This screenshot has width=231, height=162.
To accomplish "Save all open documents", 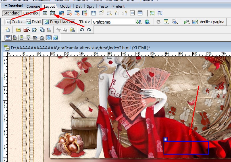I will pos(42,30).
